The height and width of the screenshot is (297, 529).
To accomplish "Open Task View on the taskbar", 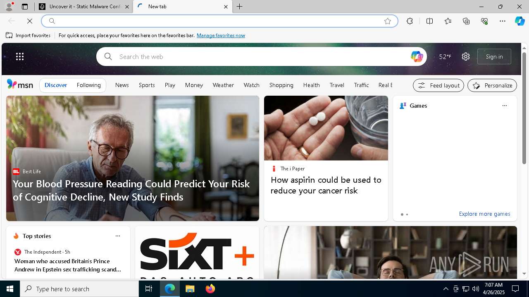I will [149, 289].
